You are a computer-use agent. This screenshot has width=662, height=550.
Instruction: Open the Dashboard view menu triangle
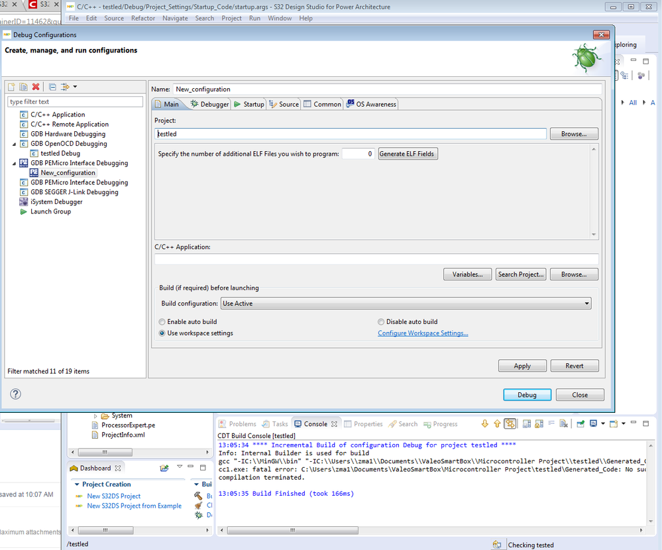pyautogui.click(x=180, y=467)
